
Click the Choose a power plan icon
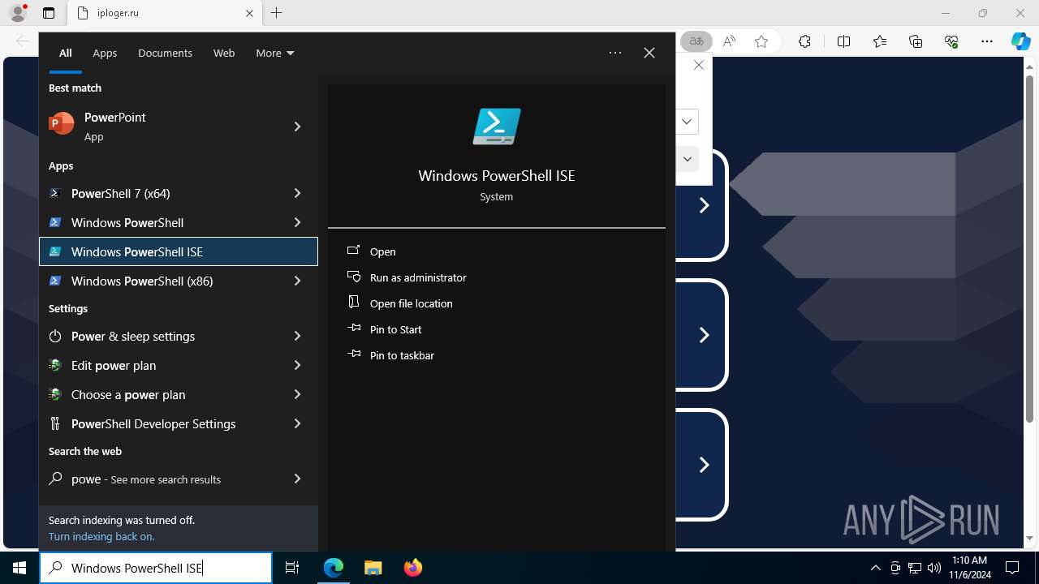click(x=55, y=394)
